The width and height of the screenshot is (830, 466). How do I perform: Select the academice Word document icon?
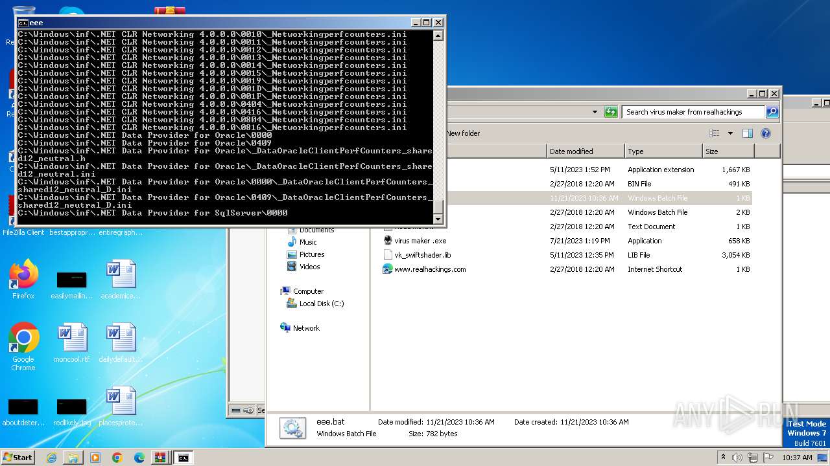coord(121,280)
